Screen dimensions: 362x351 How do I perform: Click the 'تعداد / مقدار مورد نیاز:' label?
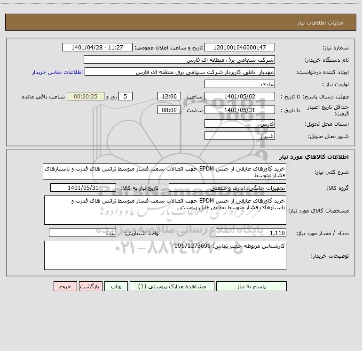pos(323,234)
